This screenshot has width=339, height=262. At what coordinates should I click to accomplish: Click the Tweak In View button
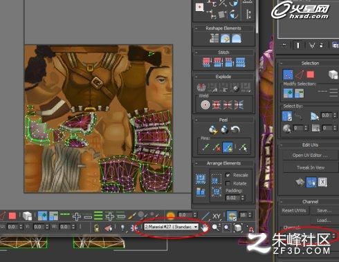coord(311,168)
